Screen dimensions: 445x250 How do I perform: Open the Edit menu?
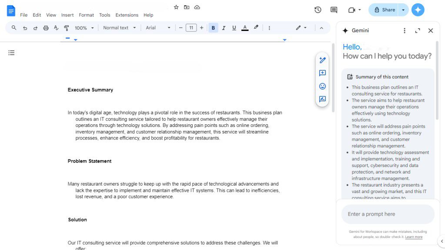pos(37,15)
